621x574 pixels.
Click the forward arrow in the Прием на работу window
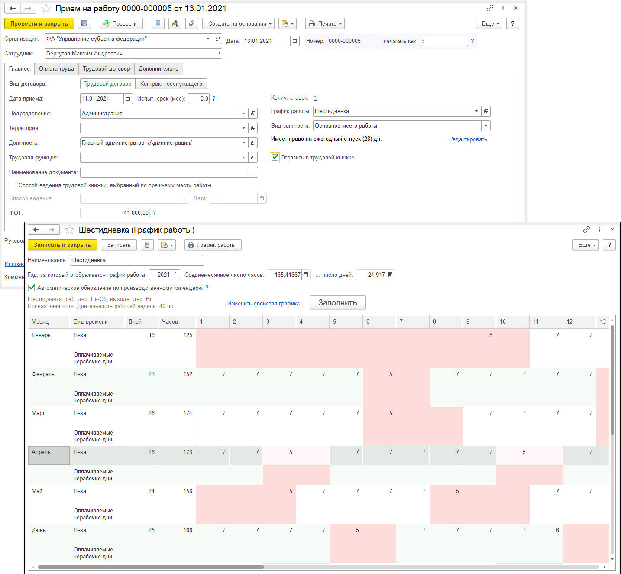[28, 8]
